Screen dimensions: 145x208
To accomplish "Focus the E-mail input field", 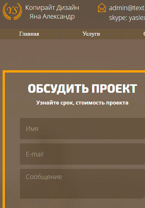I will point(82,154).
